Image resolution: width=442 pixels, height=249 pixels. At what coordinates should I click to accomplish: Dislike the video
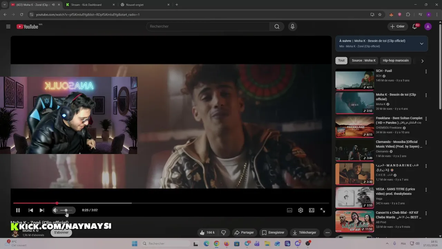(x=223, y=233)
